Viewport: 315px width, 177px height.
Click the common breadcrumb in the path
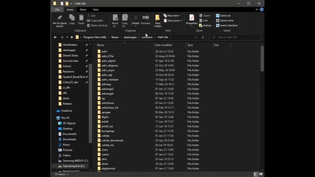click(x=147, y=37)
